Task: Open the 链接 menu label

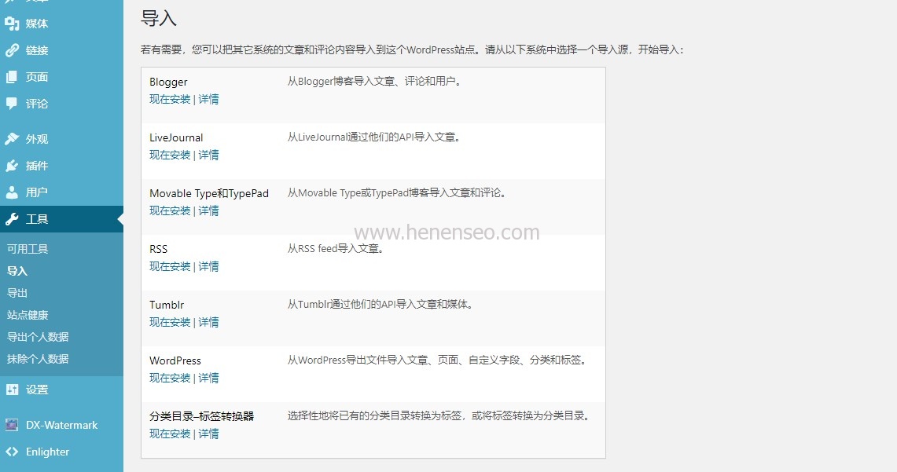Action: click(x=37, y=50)
